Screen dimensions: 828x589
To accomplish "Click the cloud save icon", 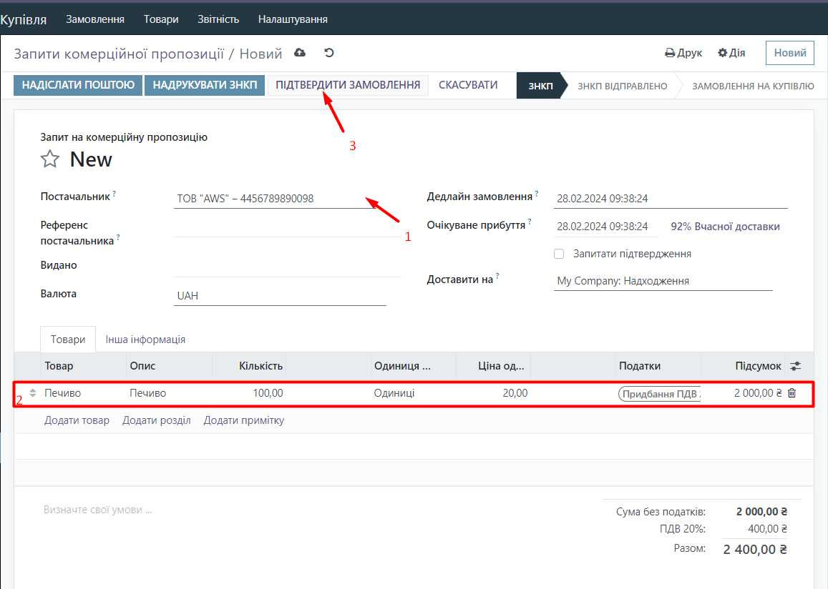I will 300,53.
